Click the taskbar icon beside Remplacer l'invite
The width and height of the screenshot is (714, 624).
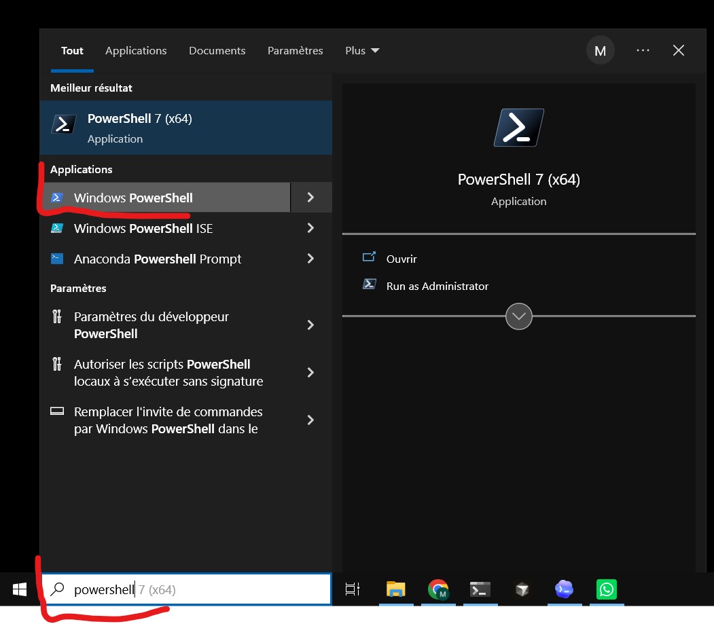(x=57, y=411)
